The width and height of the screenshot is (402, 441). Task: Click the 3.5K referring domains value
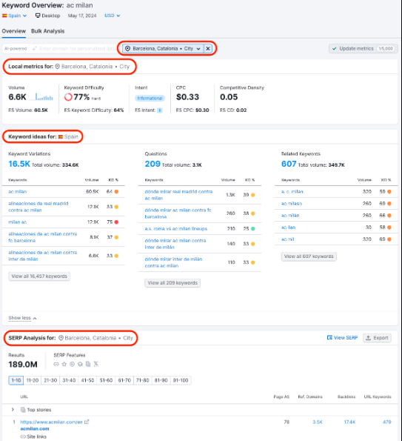point(318,422)
